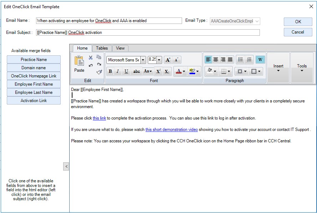
Task: Justify the paragraph text
Action: (x=230, y=60)
